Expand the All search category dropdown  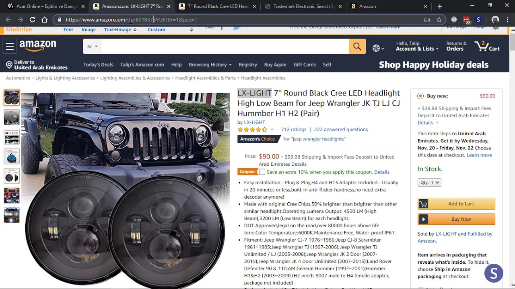[x=92, y=47]
